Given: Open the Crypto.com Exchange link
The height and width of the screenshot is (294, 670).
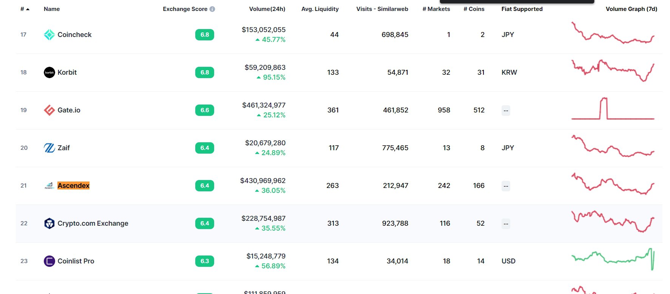Looking at the screenshot, I should [93, 223].
